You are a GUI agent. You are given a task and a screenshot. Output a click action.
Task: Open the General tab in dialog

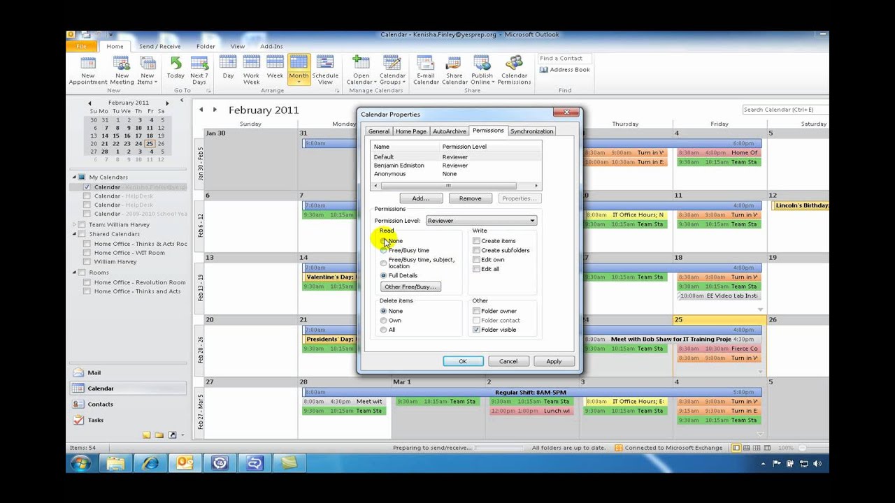click(x=379, y=131)
